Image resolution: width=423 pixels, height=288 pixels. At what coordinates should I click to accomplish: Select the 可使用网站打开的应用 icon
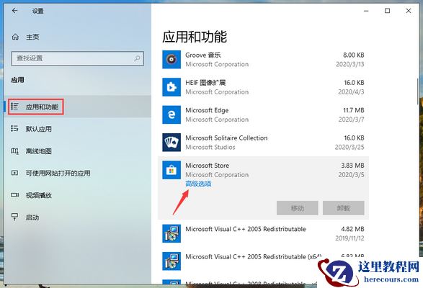pos(14,173)
